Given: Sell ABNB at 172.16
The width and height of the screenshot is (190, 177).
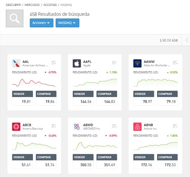Looking at the screenshot, I should click(x=144, y=161).
